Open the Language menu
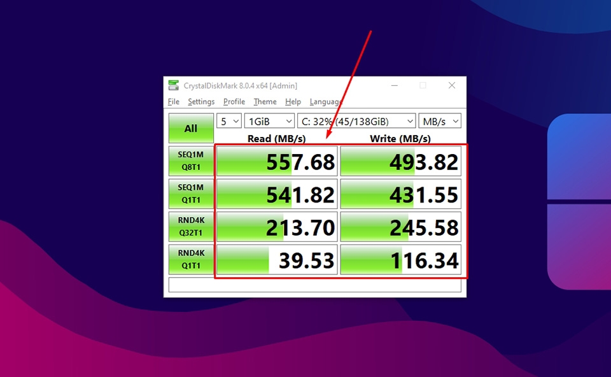Image resolution: width=611 pixels, height=377 pixels. pyautogui.click(x=325, y=101)
